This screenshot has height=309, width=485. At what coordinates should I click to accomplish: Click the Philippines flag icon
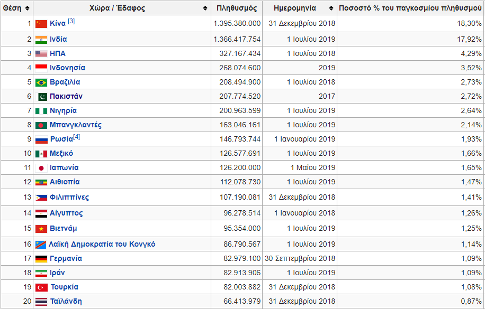coord(41,198)
